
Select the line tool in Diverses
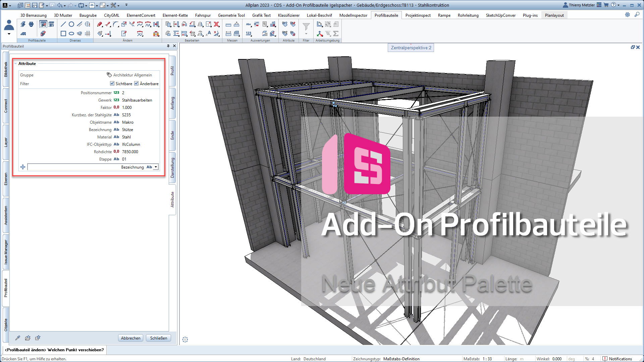(x=63, y=24)
